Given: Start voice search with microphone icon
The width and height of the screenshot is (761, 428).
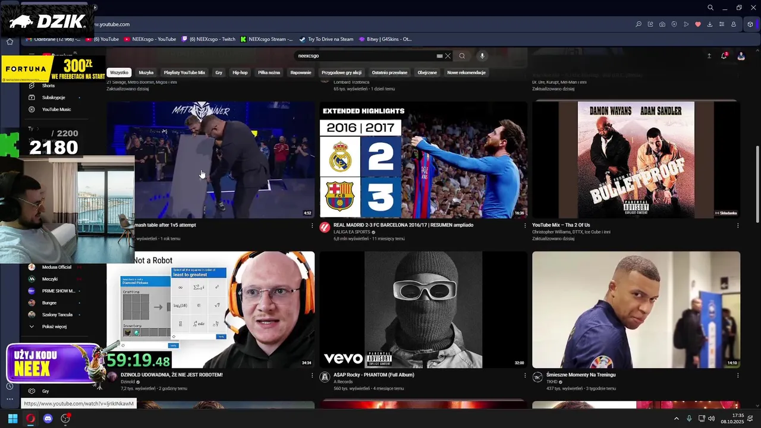Looking at the screenshot, I should [482, 56].
